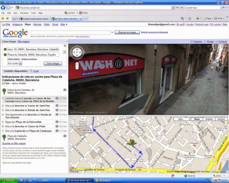The image size is (229, 183).
Task: Open camera icon for Carrer de Pelai step
Action: [57, 126]
